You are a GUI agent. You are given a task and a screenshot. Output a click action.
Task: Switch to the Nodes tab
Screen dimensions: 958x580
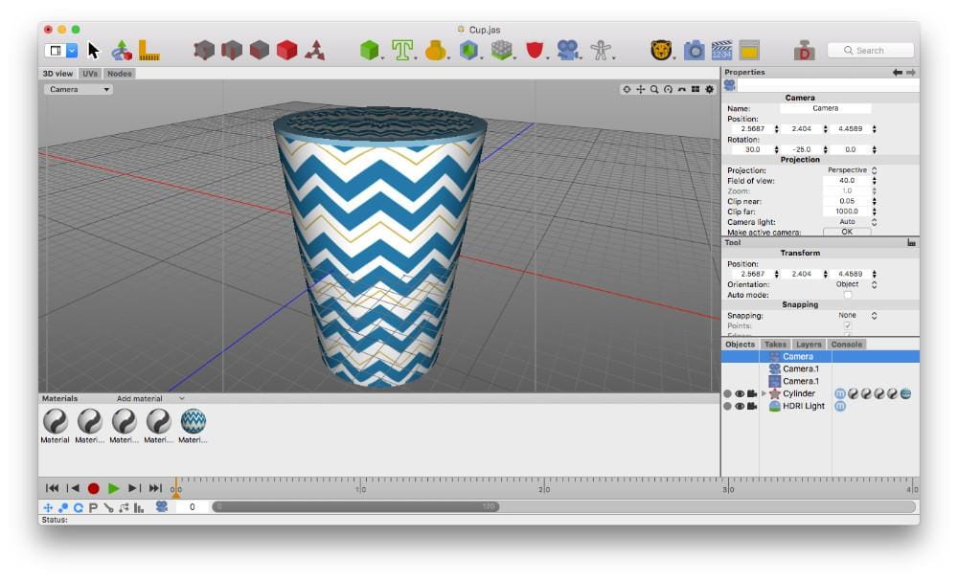[119, 74]
